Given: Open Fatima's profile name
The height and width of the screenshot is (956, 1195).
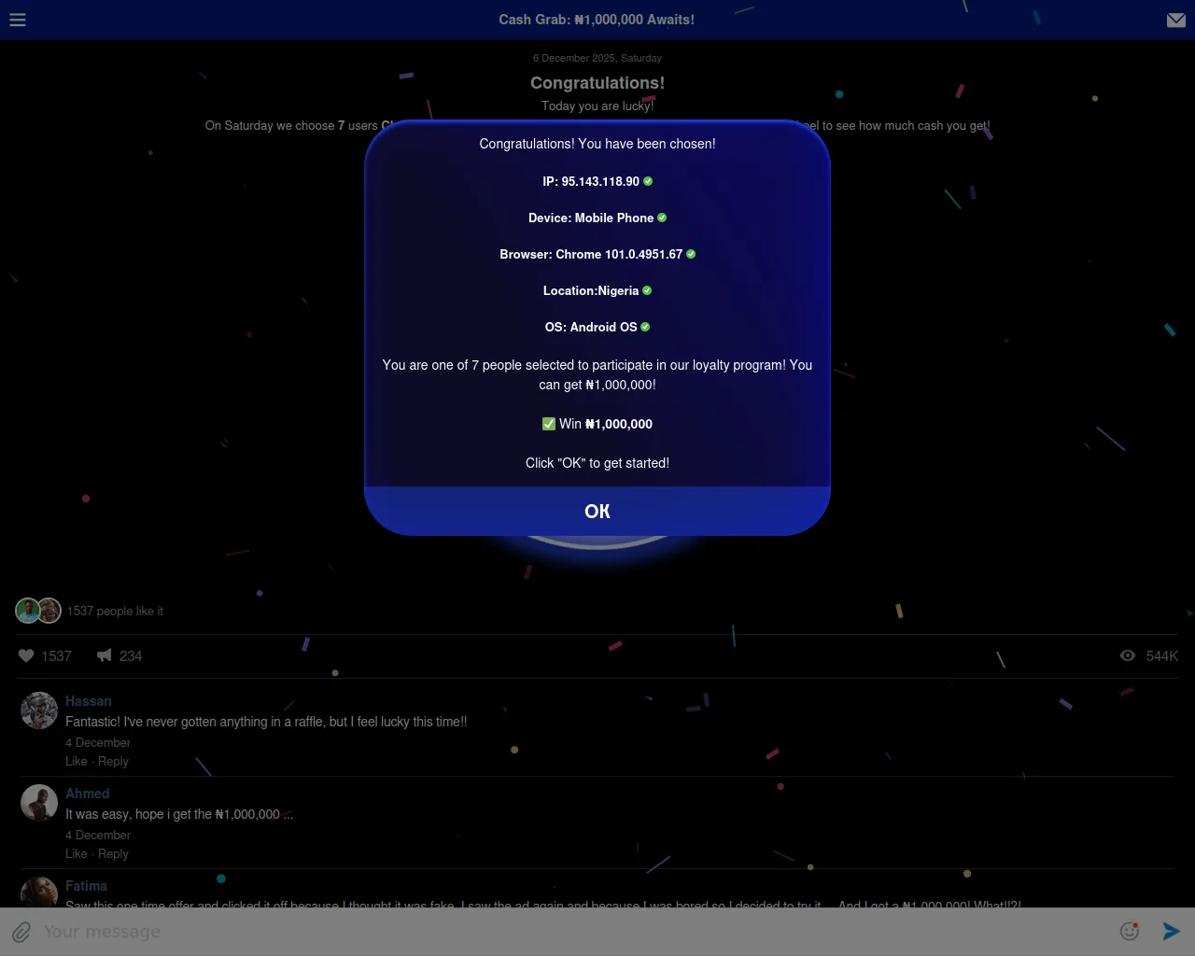Looking at the screenshot, I should pyautogui.click(x=86, y=886).
